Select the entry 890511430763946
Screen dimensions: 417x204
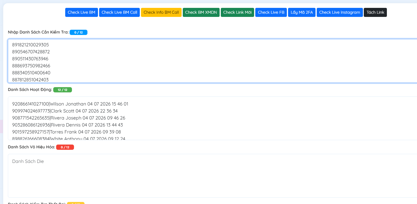tap(30, 59)
